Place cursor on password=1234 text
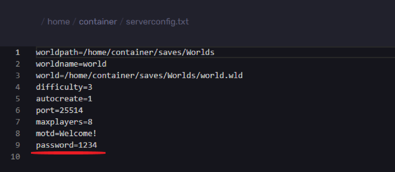 pyautogui.click(x=66, y=145)
